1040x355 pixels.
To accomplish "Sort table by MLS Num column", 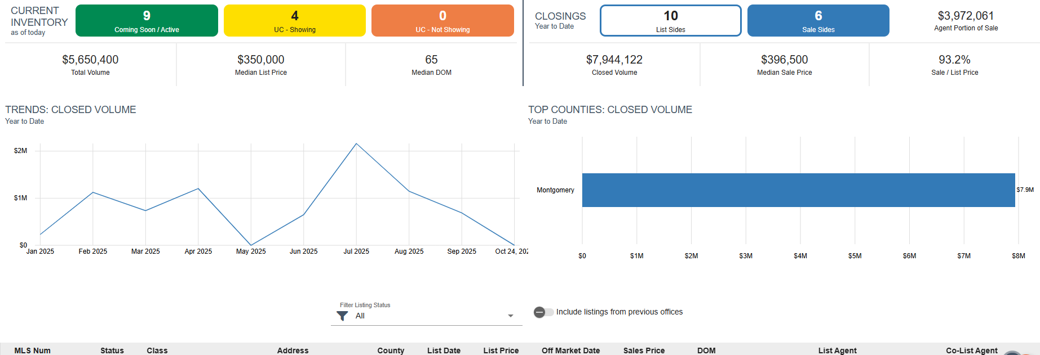I will coord(32,350).
